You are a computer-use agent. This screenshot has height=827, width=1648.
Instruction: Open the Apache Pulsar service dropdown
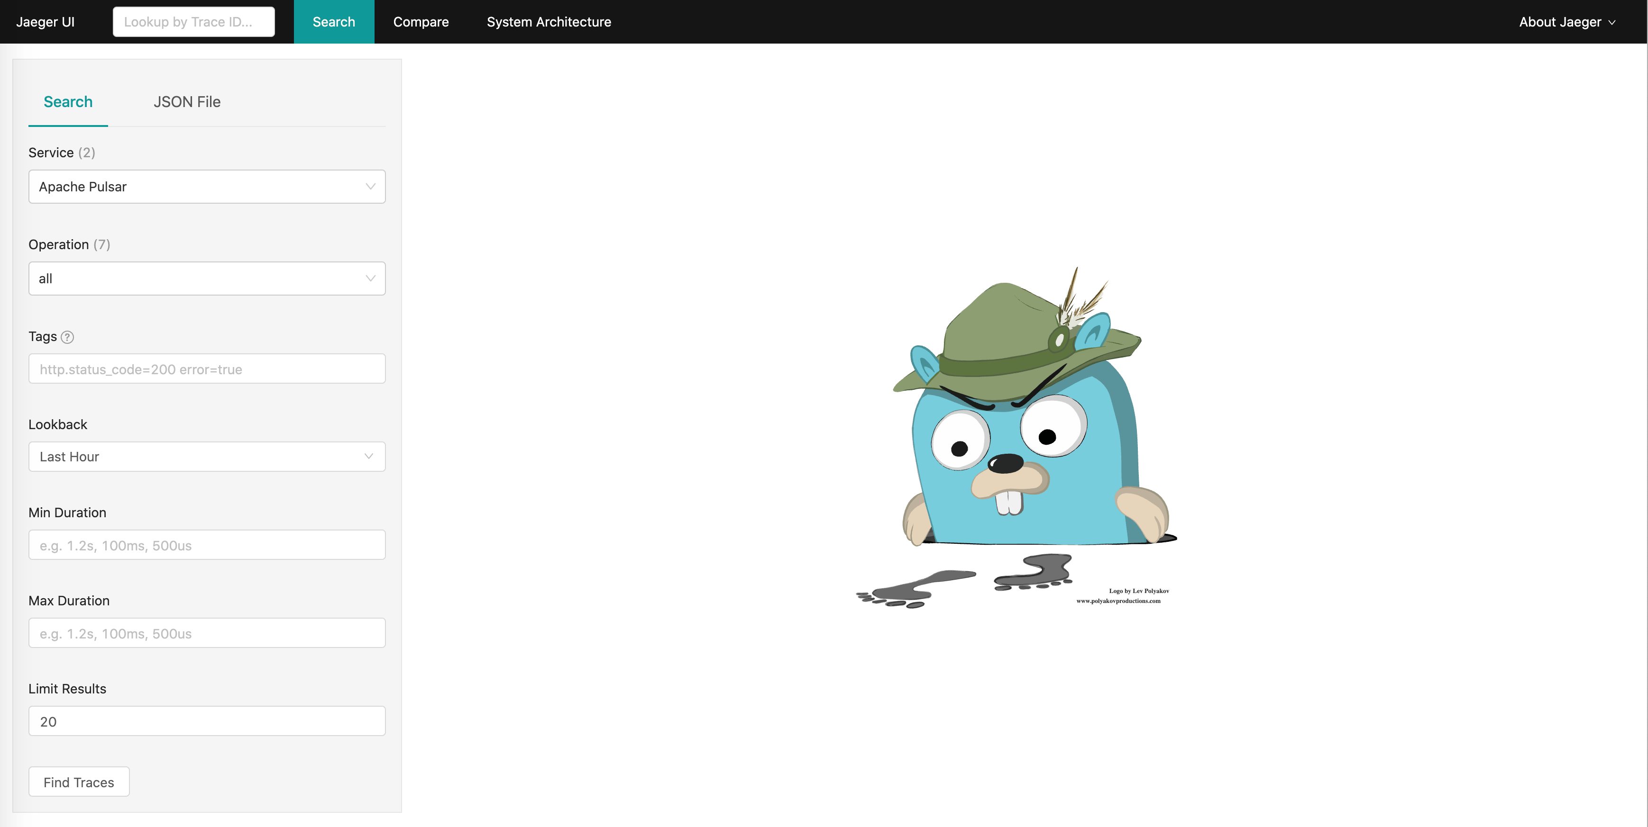(206, 187)
